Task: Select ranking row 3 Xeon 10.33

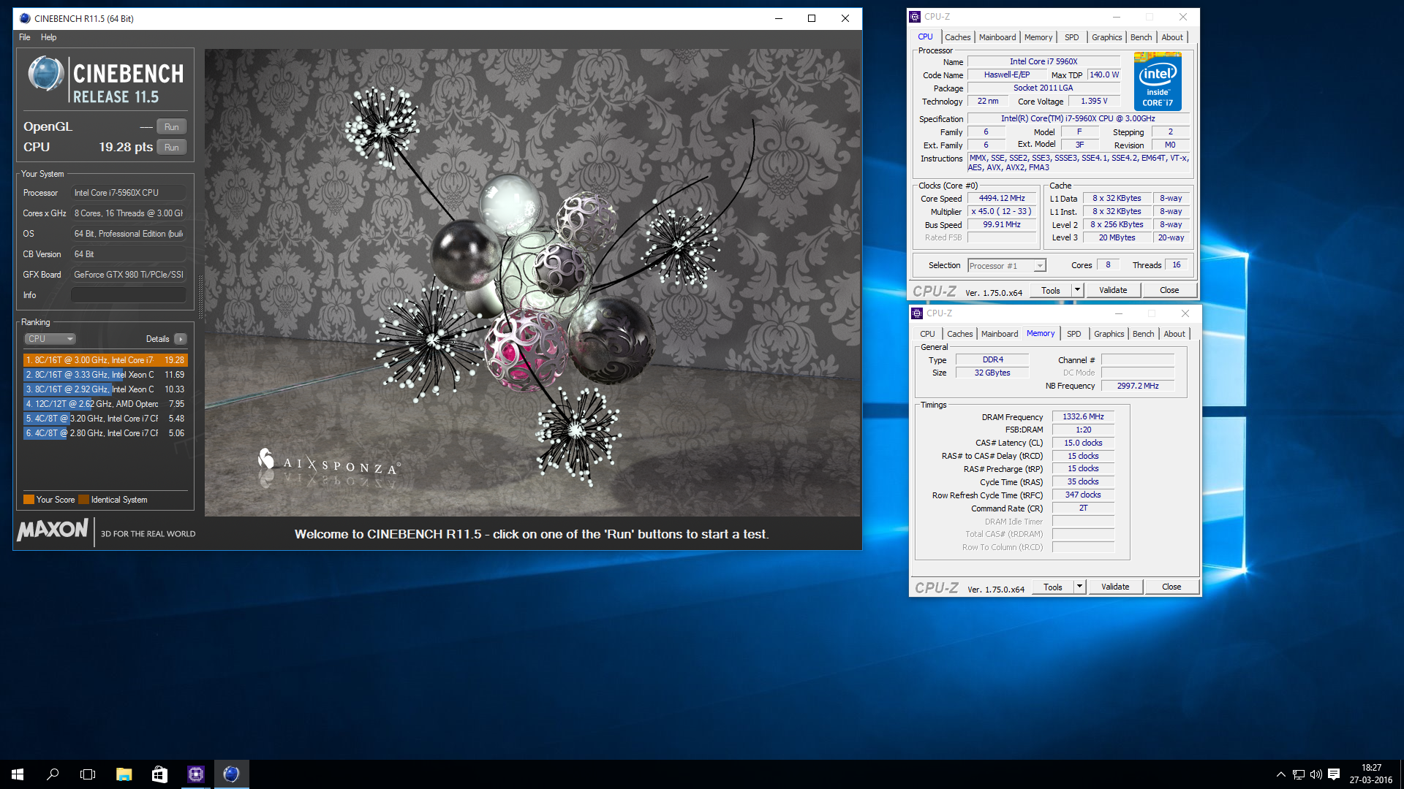Action: click(105, 389)
